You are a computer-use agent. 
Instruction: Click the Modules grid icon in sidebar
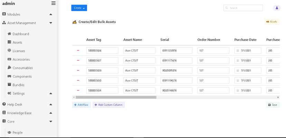(x=4, y=14)
